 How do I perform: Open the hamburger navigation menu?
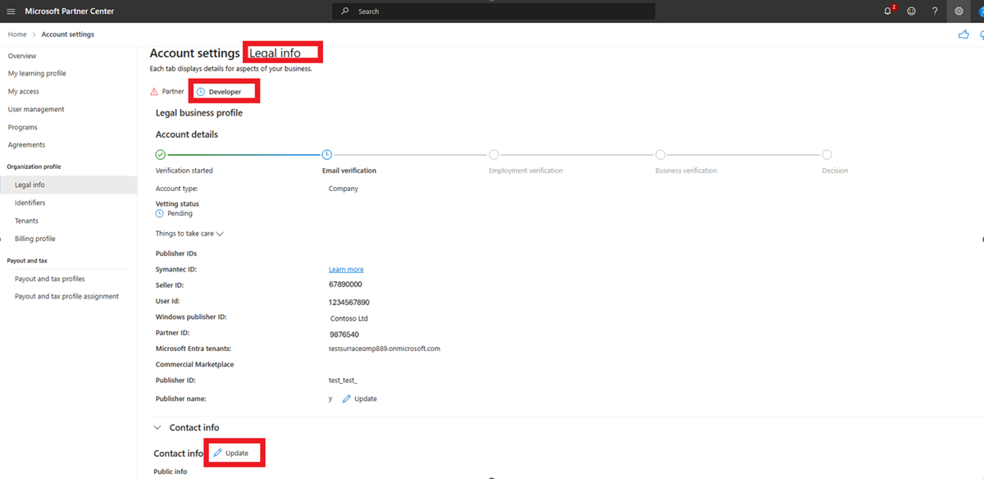tap(11, 11)
